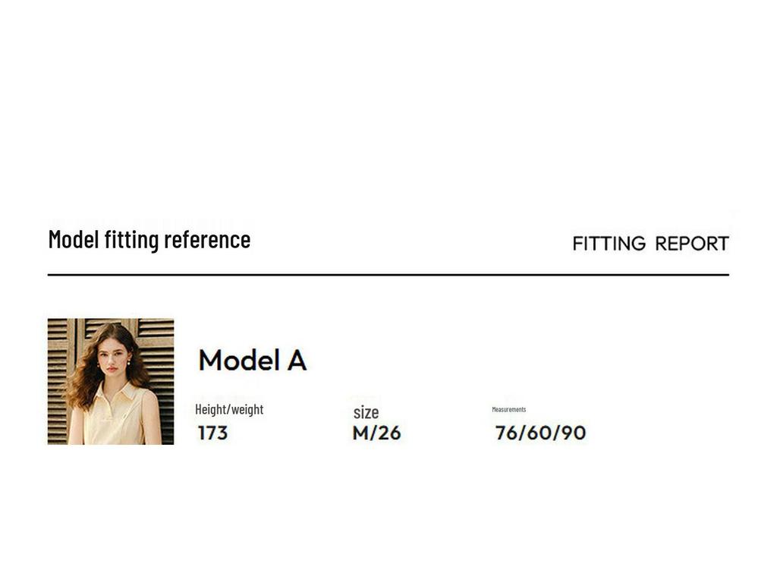Image resolution: width=777 pixels, height=583 pixels.
Task: Click the height value 173
Action: [x=212, y=433]
